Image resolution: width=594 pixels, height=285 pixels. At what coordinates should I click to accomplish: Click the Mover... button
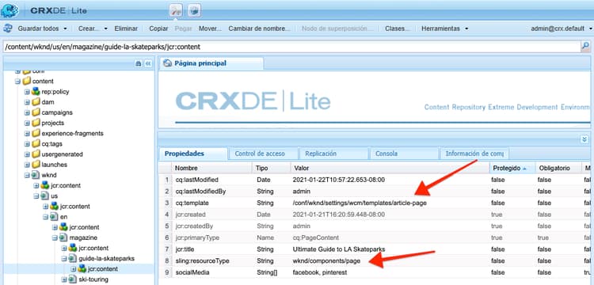[210, 28]
